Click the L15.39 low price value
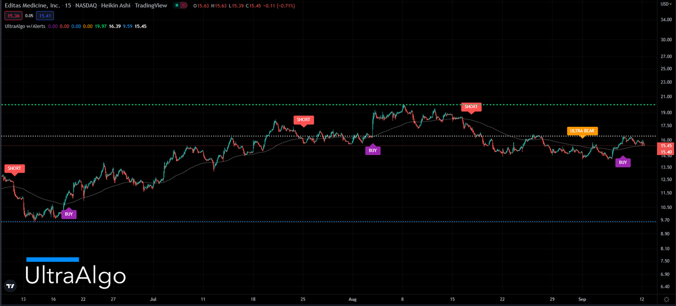Image resolution: width=676 pixels, height=306 pixels. pos(237,6)
